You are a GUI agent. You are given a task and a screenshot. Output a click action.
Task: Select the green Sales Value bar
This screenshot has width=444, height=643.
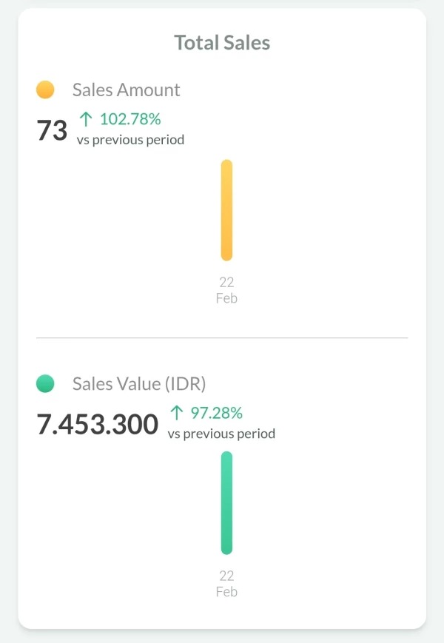(226, 503)
